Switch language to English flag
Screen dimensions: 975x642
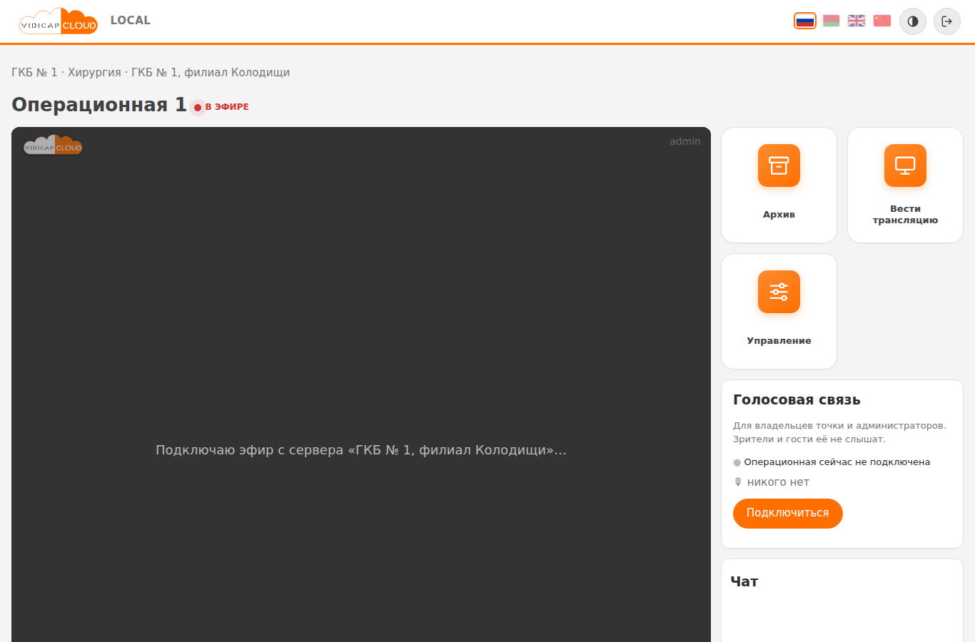tap(857, 21)
